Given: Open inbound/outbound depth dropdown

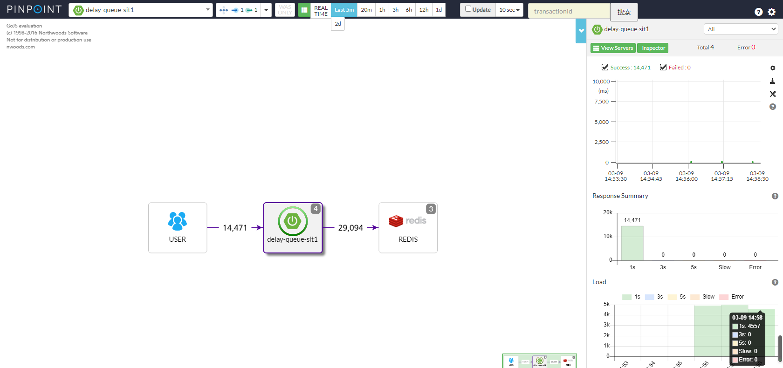Looking at the screenshot, I should tap(266, 10).
